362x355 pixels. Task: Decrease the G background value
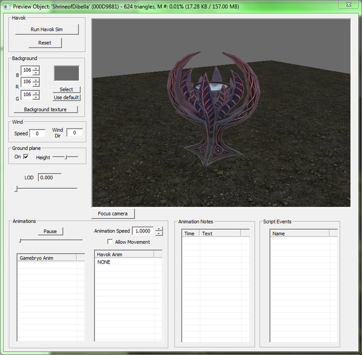(x=36, y=97)
